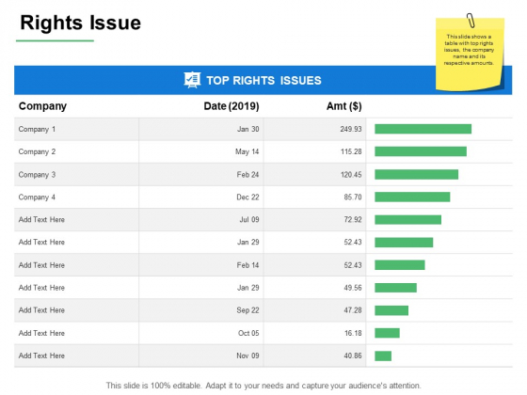The height and width of the screenshot is (395, 527).
Task: Select the shortest green bar beside 40.86
Action: click(x=383, y=355)
